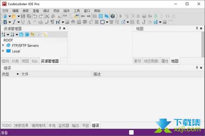Open the 输出 output tab
Viewport: 205px width, 136px height.
tap(76, 125)
